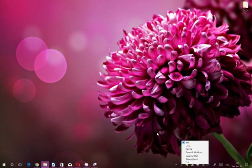Choose Normal in the tray menu
Screen dimensions: 252x168
click(x=195, y=149)
